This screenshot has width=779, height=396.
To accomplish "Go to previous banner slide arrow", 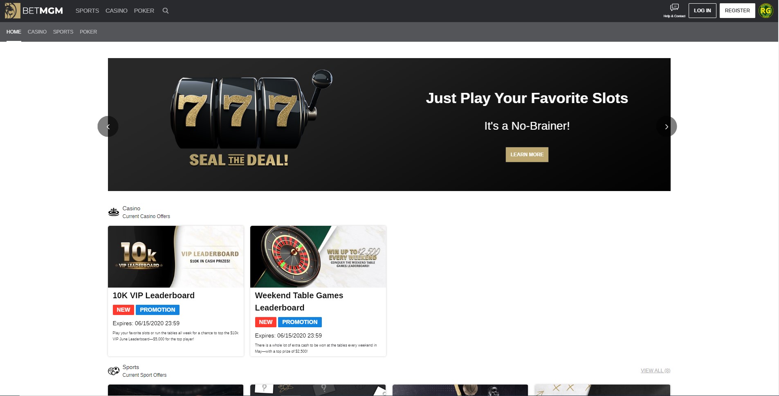I will pyautogui.click(x=108, y=126).
